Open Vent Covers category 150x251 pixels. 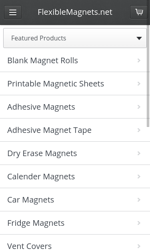75,243
